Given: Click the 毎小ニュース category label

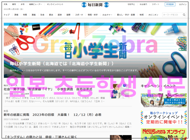Looking at the screenshot, I should [x=10, y=86].
